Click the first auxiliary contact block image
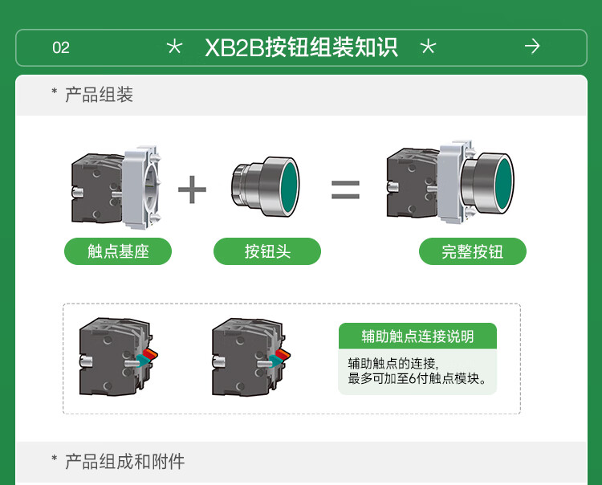The image size is (602, 485). pos(119,357)
